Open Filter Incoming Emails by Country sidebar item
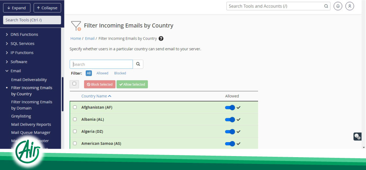This screenshot has height=170, width=366. [31, 91]
